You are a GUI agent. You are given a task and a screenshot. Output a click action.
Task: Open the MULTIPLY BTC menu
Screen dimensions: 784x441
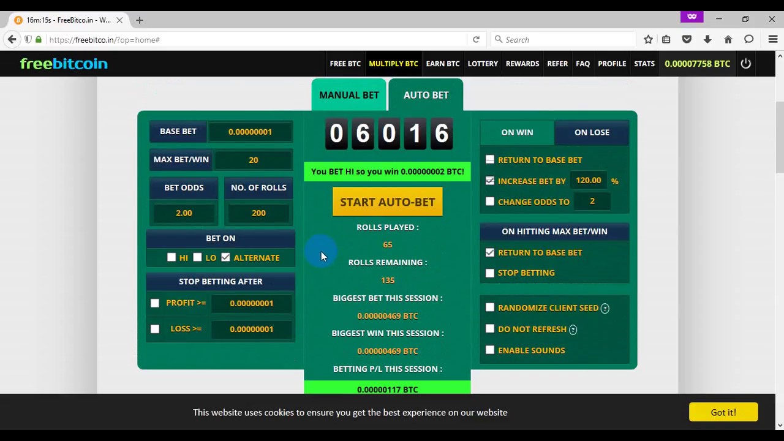(393, 64)
